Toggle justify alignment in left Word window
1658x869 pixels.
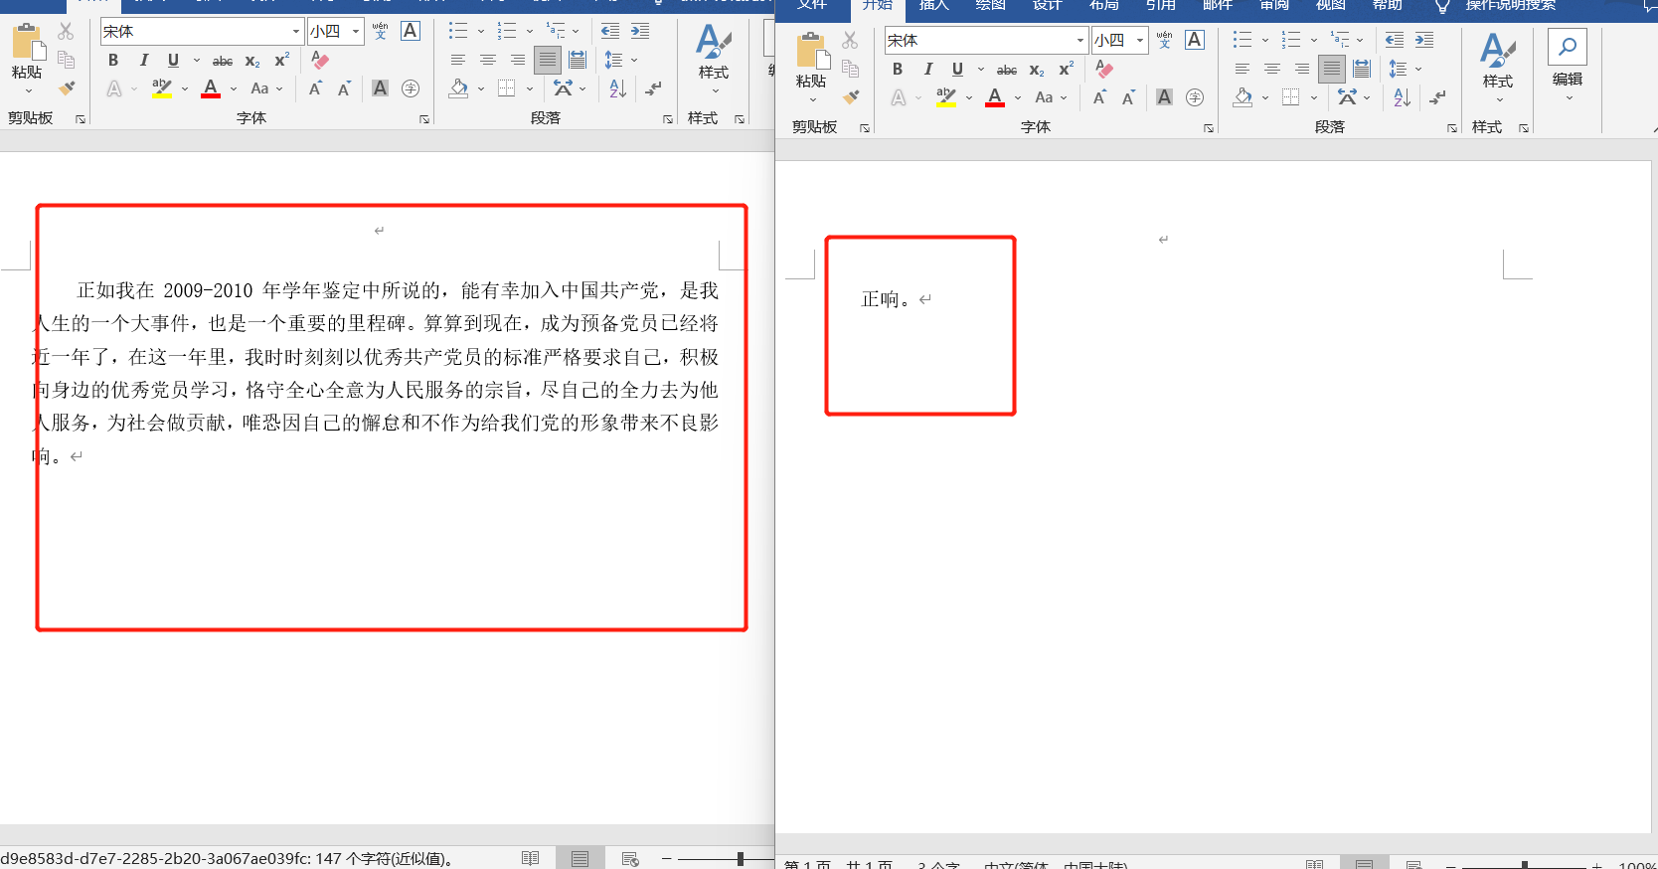pos(547,60)
